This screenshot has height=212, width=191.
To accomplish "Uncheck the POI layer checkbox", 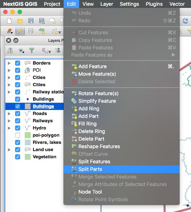I will tap(18, 70).
